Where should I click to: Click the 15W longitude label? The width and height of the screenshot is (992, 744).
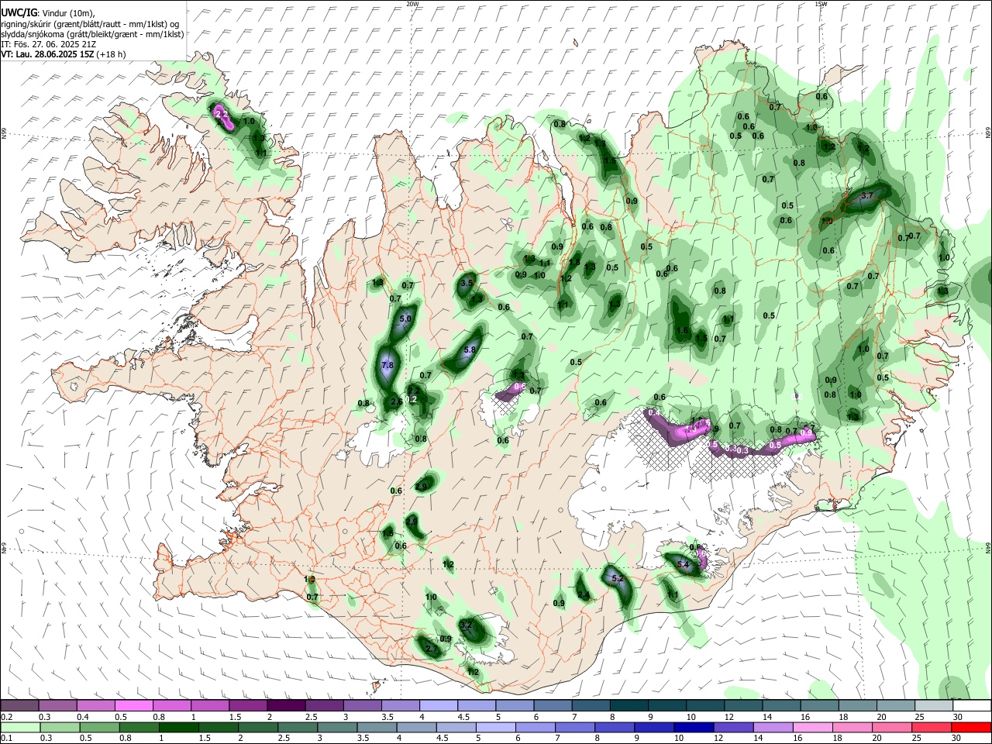click(821, 4)
